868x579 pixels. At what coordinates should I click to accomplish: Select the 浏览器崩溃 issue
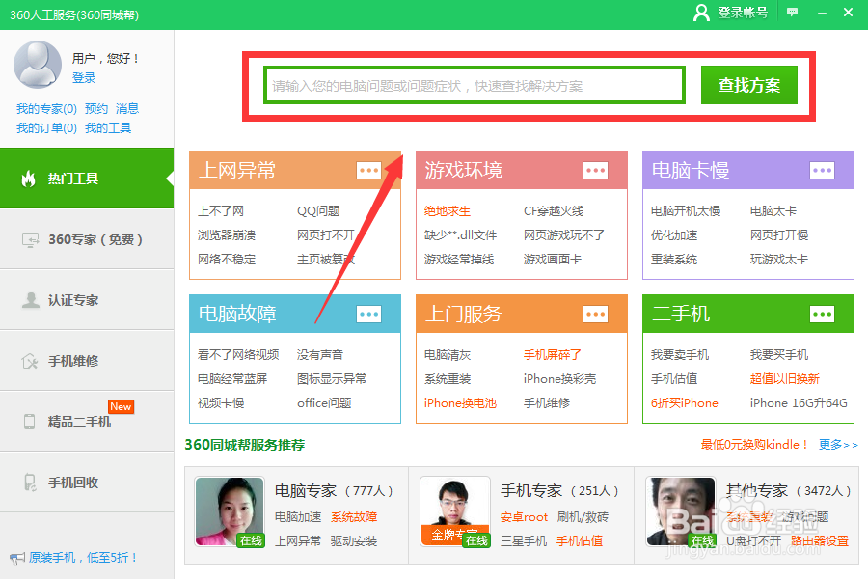tap(227, 234)
